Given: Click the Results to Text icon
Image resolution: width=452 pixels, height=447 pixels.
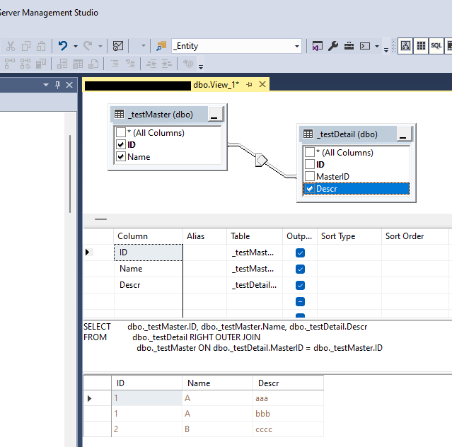Looking at the screenshot, I should click(62, 64).
